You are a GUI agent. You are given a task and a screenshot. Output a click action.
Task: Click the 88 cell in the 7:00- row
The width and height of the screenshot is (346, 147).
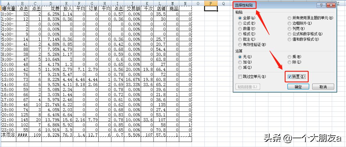22,49
